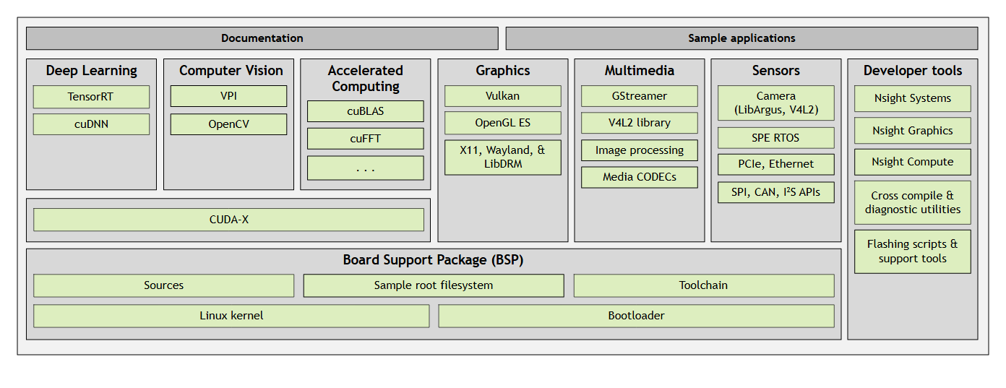Click X11, Wayland, & LibDRM box
The image size is (1006, 388).
[x=502, y=158]
